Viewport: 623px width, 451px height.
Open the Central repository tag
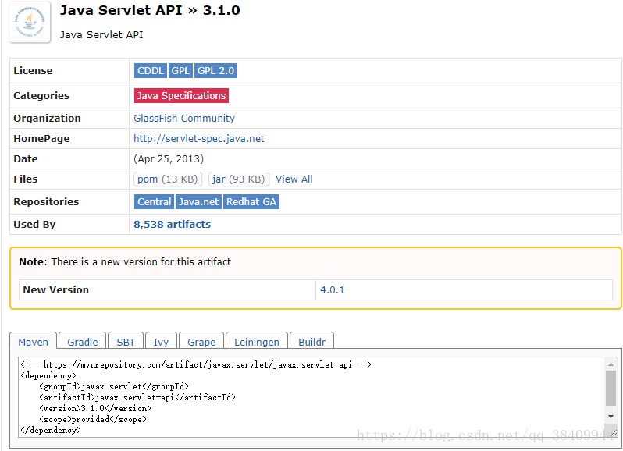[x=154, y=201]
